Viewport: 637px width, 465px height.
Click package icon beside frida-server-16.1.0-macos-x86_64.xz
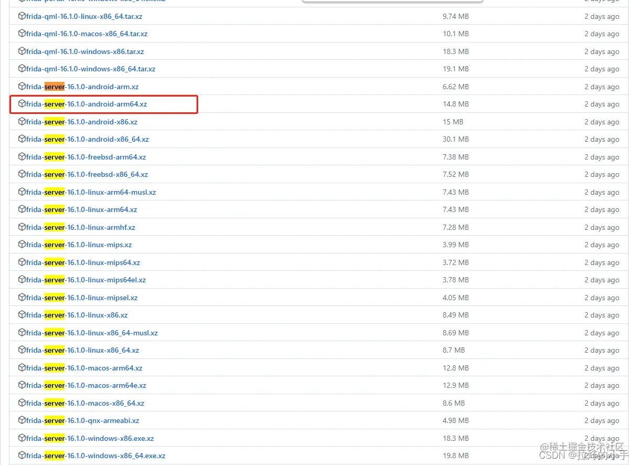pyautogui.click(x=22, y=403)
